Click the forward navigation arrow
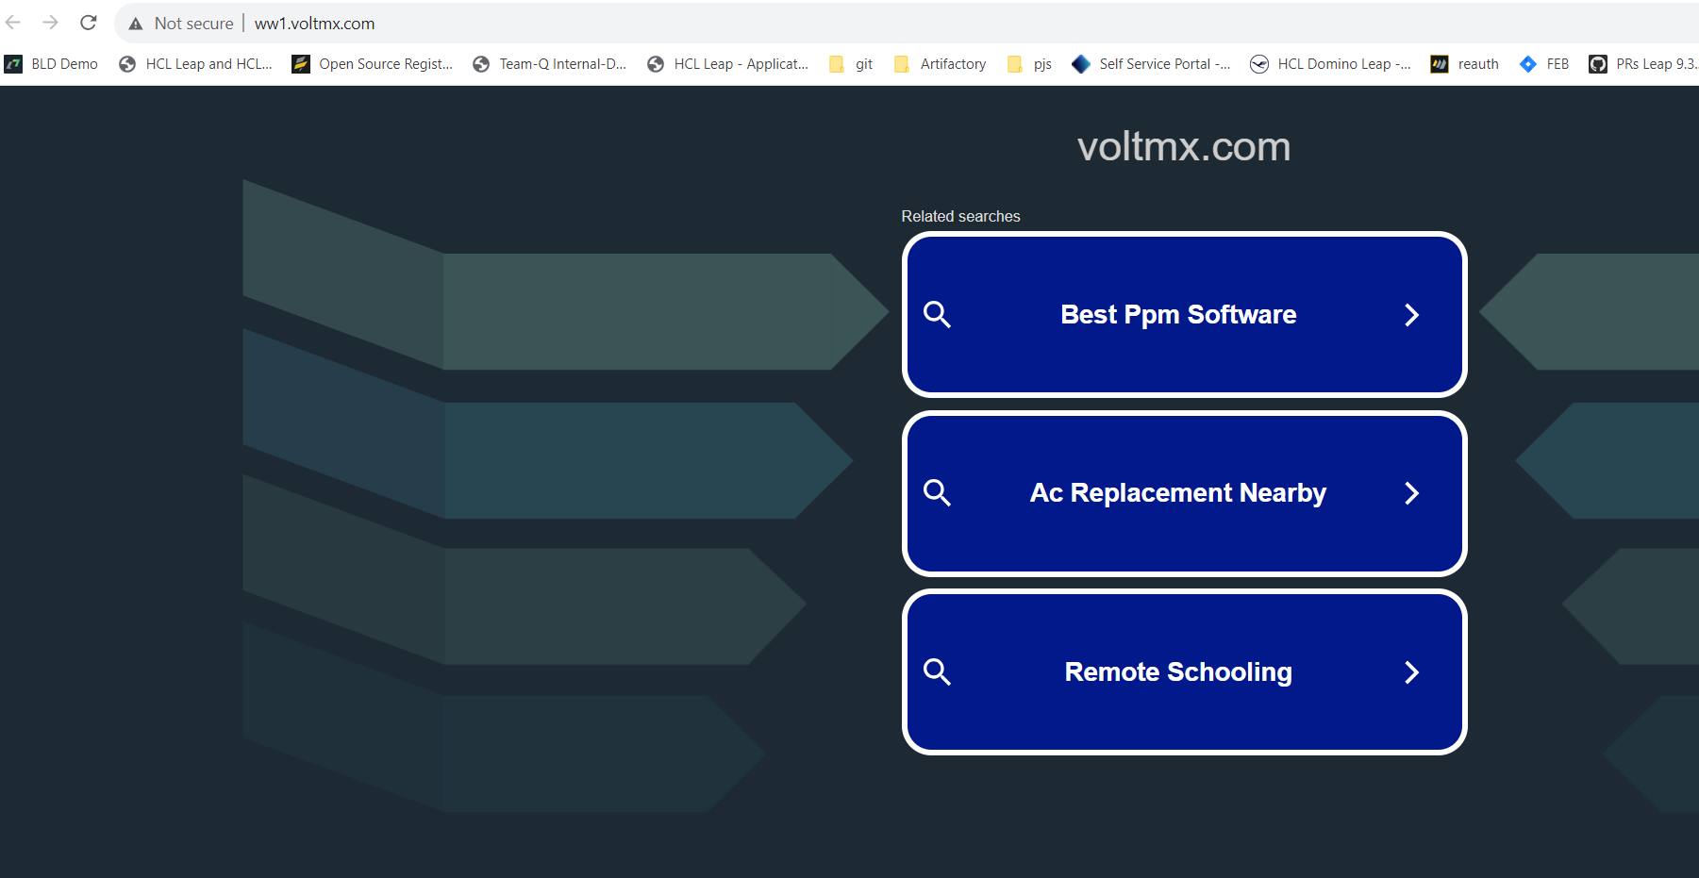 coord(52,23)
